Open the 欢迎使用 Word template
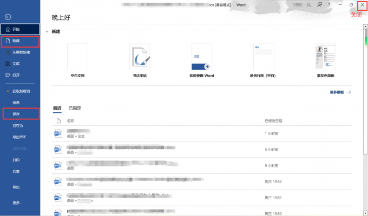The image size is (368, 216). pyautogui.click(x=202, y=60)
